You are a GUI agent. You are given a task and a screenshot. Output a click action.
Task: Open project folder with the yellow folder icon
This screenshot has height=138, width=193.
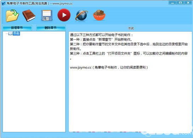12,16
